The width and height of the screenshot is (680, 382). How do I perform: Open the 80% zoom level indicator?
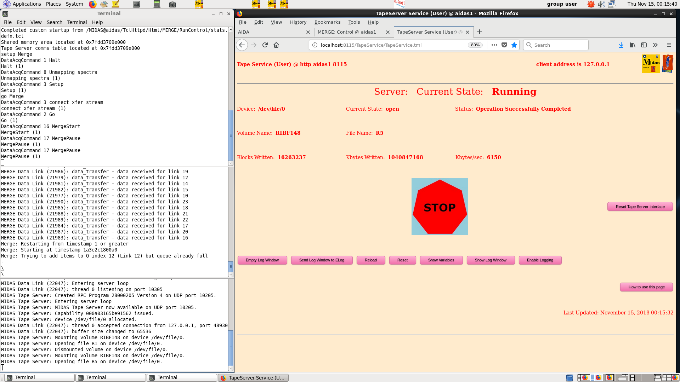pyautogui.click(x=475, y=45)
